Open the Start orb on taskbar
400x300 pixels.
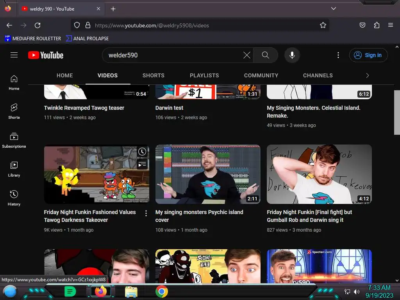[x=10, y=291]
